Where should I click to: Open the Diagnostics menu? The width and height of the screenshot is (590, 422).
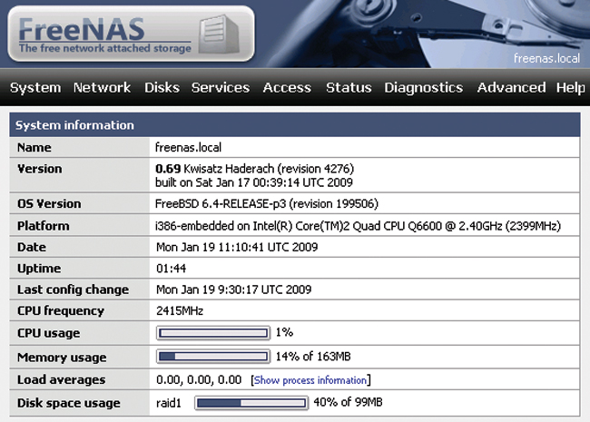point(424,88)
